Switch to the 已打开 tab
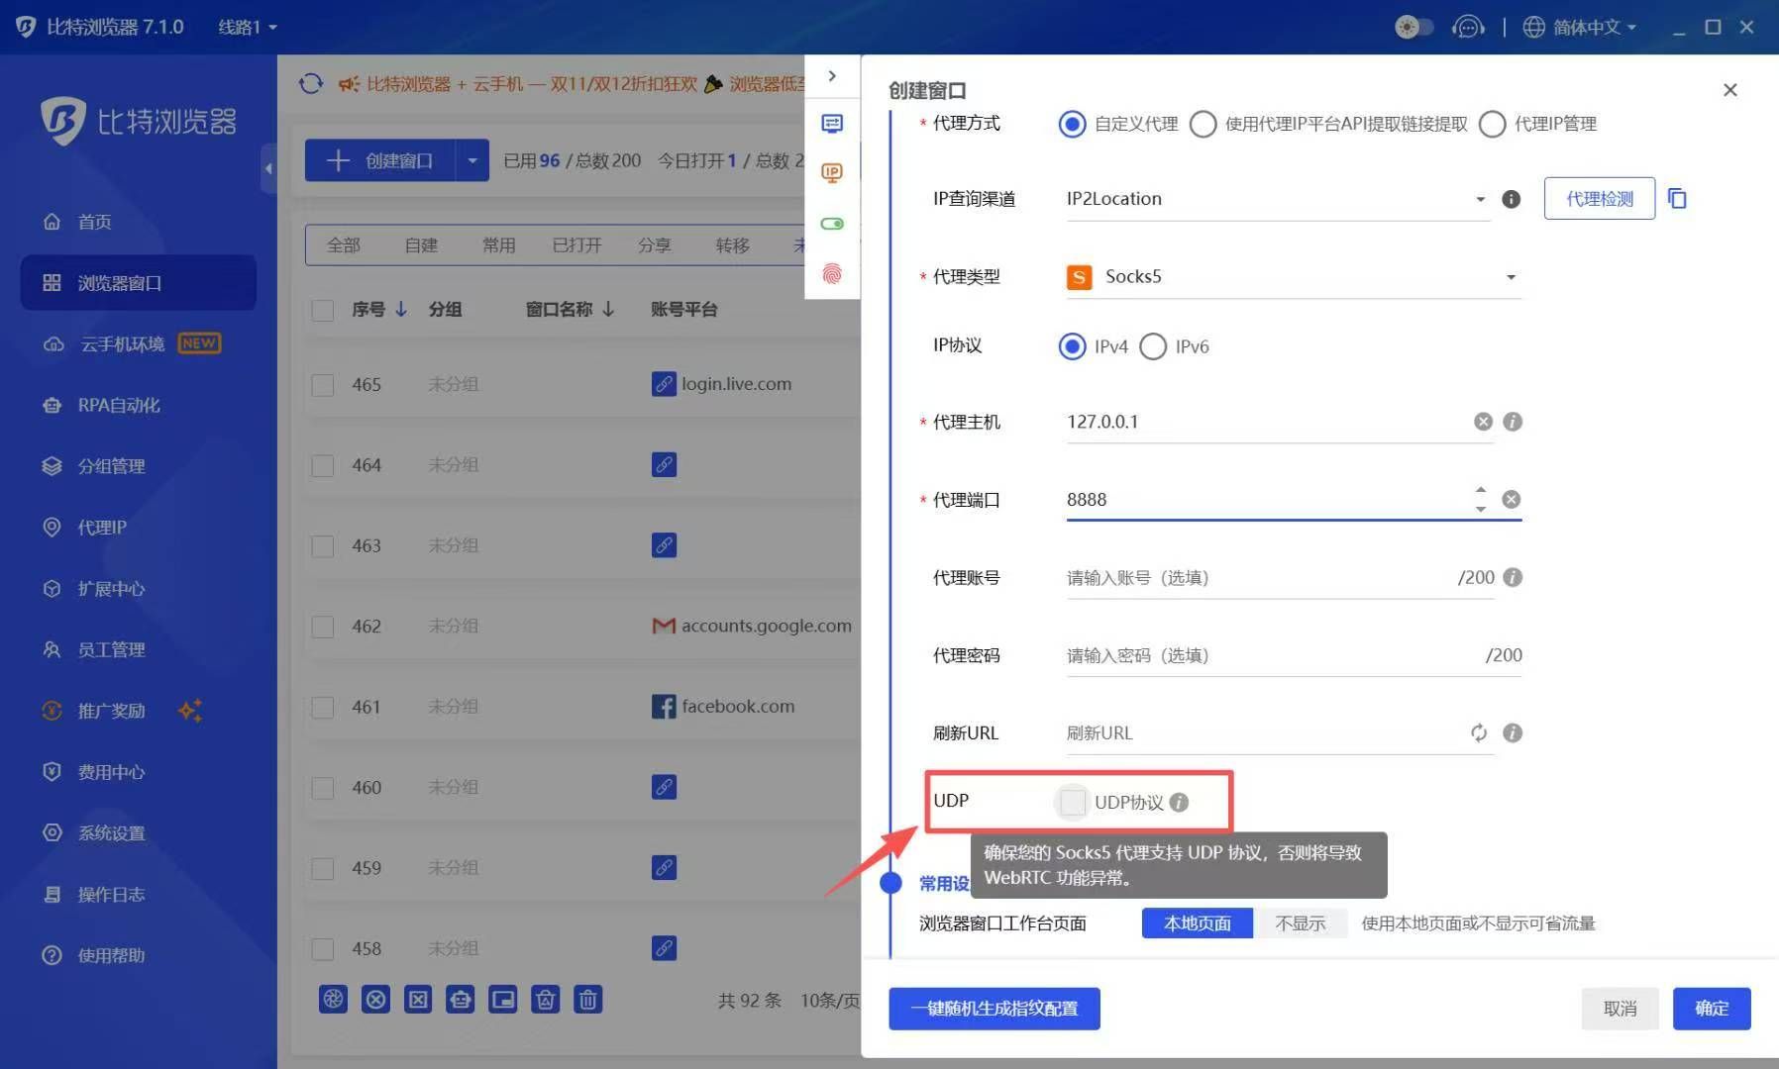The image size is (1779, 1069). pyautogui.click(x=576, y=244)
